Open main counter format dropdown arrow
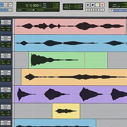Image resolution: width=127 pixels, height=127 pixels. pyautogui.click(x=40, y=5)
